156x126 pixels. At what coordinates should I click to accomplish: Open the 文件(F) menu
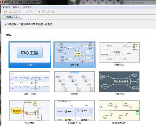tap(6, 7)
